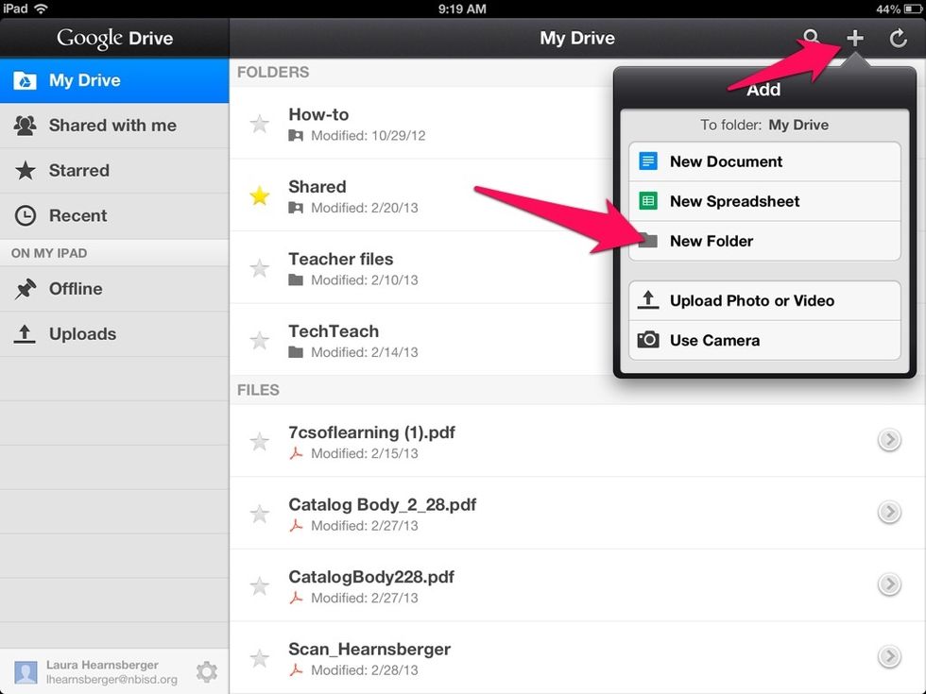This screenshot has height=694, width=926.
Task: Star the CatalogBody228.pdf file
Action: point(259,586)
